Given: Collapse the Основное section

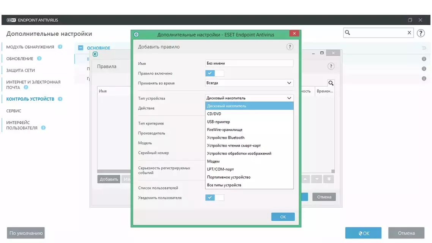Looking at the screenshot, I should tap(80, 48).
